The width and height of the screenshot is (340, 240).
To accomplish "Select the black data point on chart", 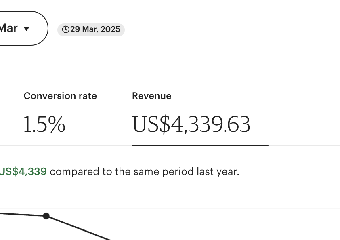I will coord(46,216).
